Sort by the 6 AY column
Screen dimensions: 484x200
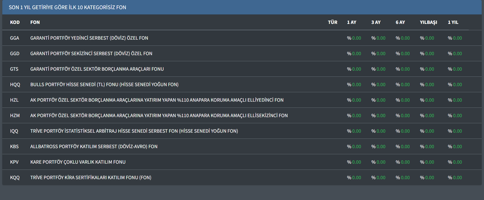[x=400, y=22]
